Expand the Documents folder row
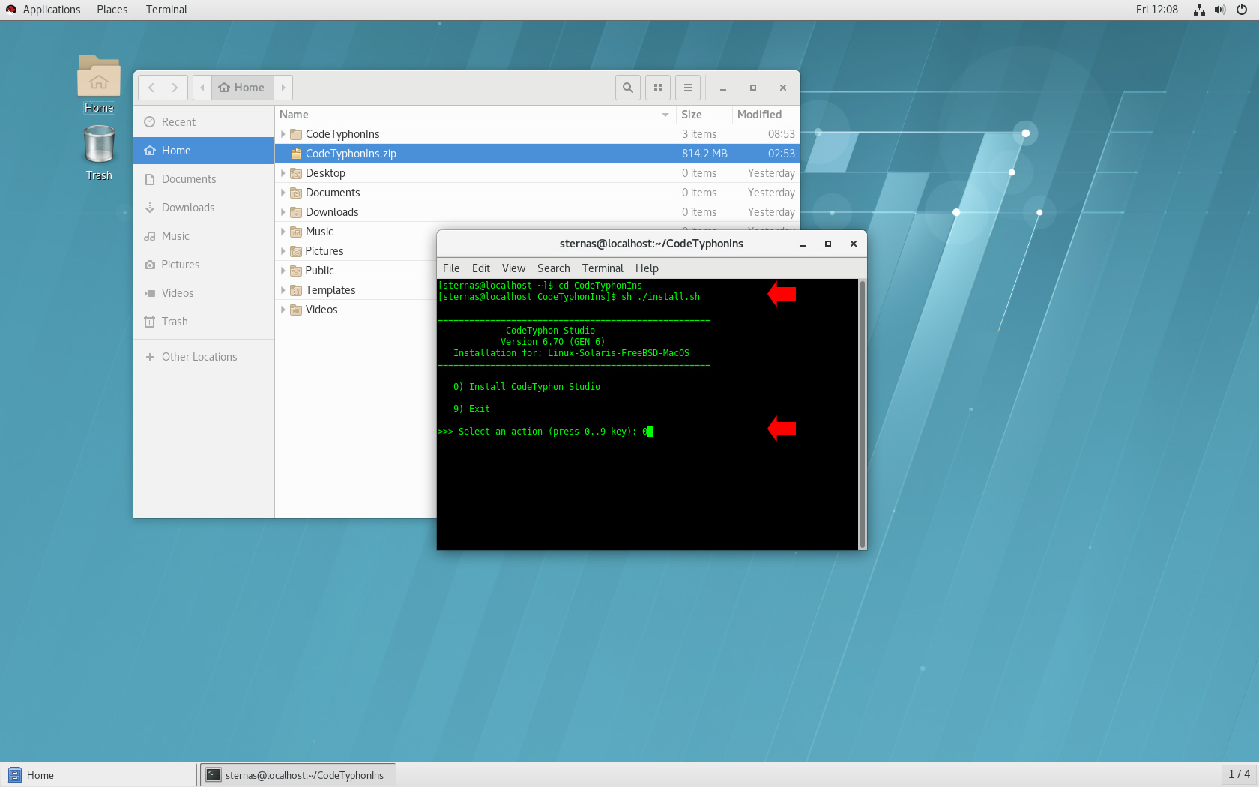 point(283,193)
